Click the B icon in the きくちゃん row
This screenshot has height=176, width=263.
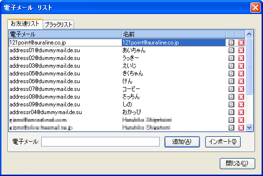(231, 73)
